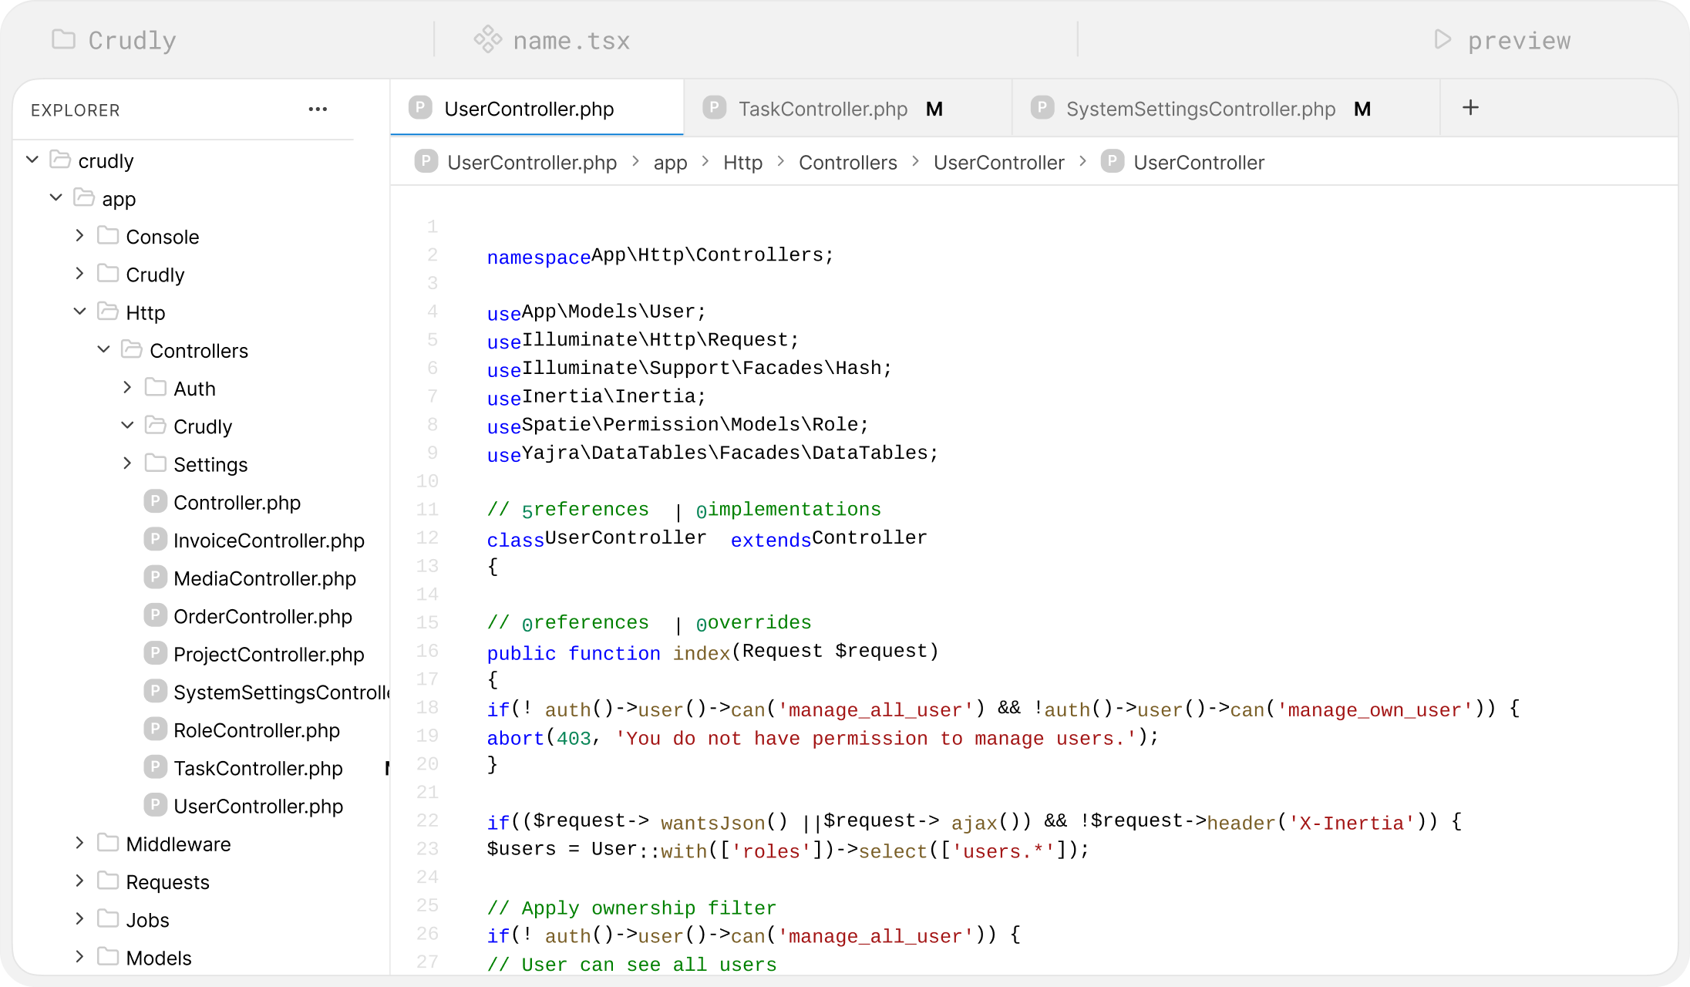Switch to SystemSettingsController.php tab
Image resolution: width=1690 pixels, height=987 pixels.
pos(1200,109)
